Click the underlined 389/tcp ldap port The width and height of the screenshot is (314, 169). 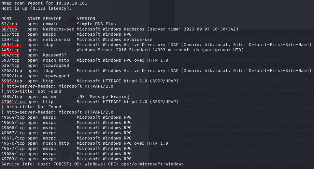[x=10, y=45]
